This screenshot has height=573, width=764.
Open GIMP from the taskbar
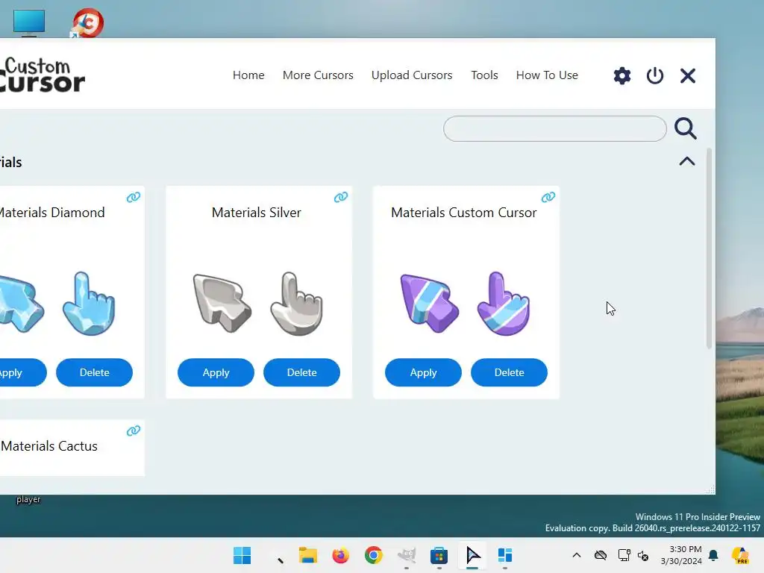407,555
